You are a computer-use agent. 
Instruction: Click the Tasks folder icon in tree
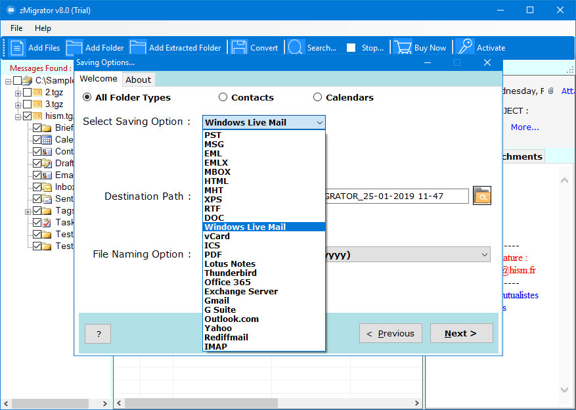47,222
